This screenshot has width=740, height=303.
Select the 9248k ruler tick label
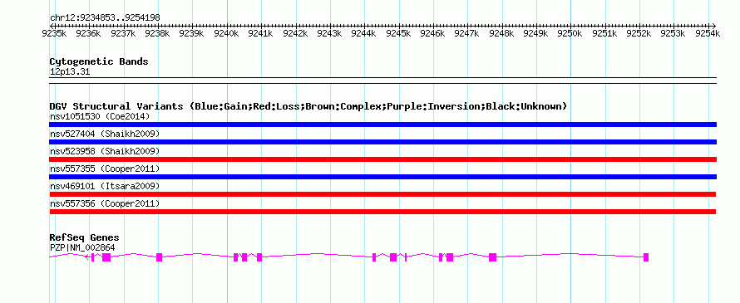pos(501,33)
